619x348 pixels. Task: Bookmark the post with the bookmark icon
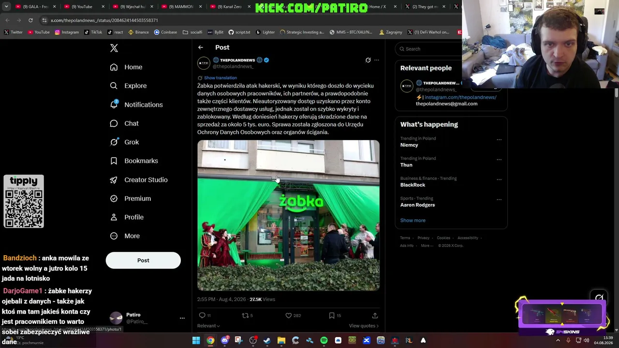click(x=332, y=316)
